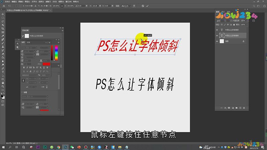Click the add layer mask icon
Image resolution: width=267 pixels, height=150 pixels.
[229, 108]
